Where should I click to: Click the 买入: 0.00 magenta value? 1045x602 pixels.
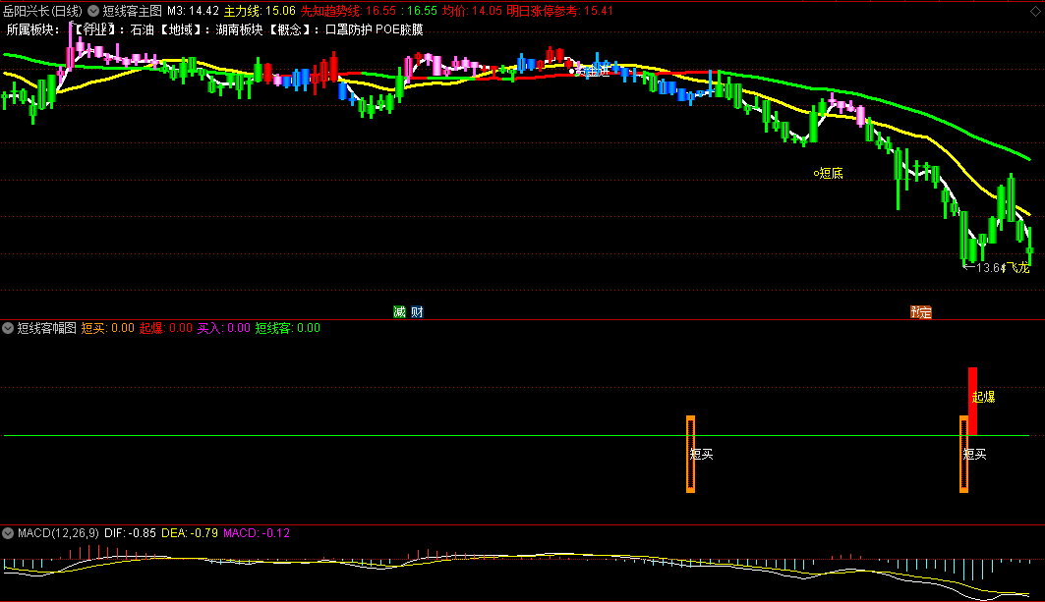pyautogui.click(x=224, y=328)
